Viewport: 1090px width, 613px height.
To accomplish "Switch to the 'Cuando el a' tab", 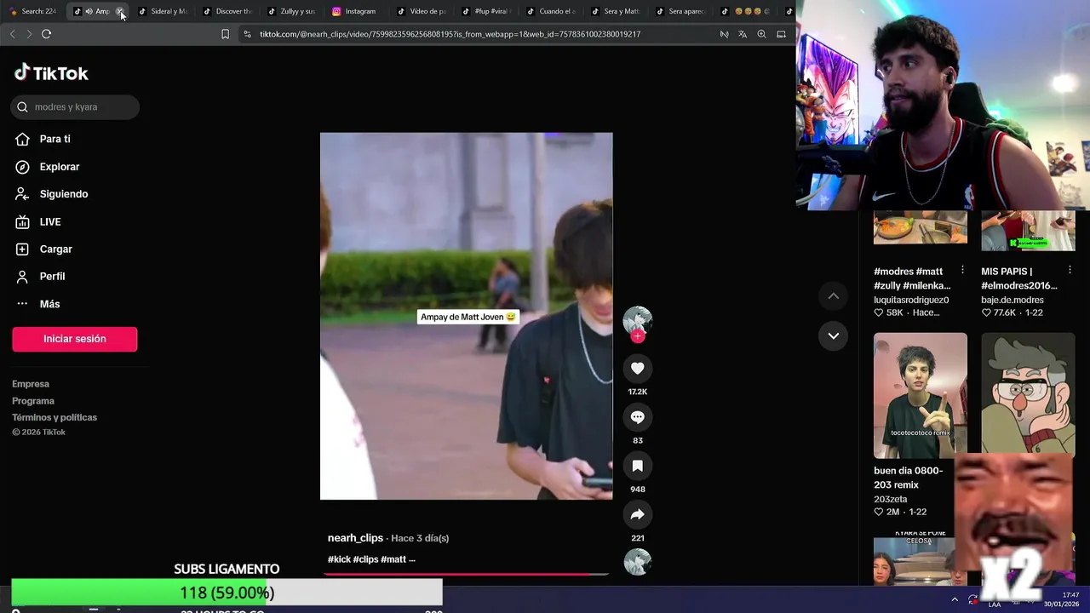I will (551, 11).
